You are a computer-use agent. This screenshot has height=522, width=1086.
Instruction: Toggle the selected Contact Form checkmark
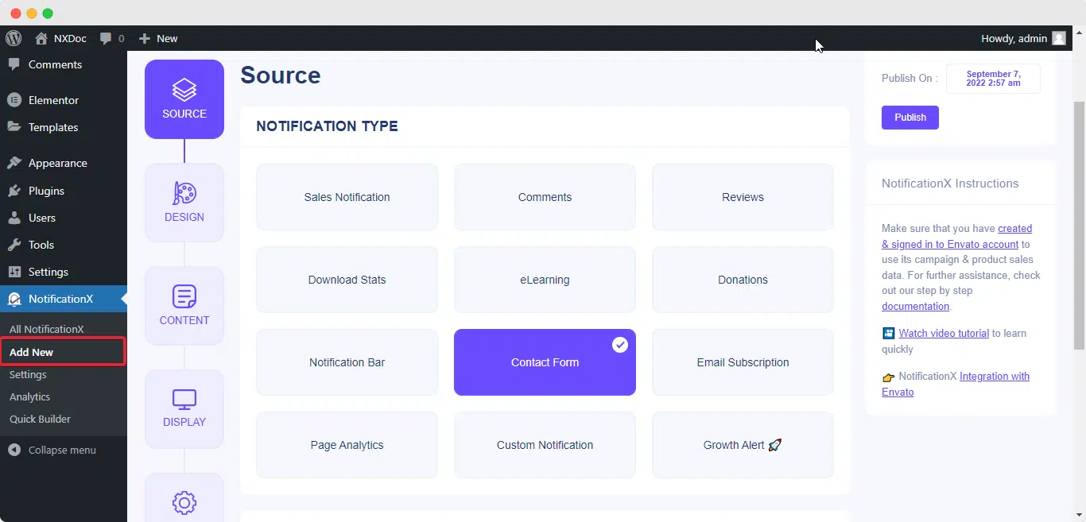pos(620,345)
